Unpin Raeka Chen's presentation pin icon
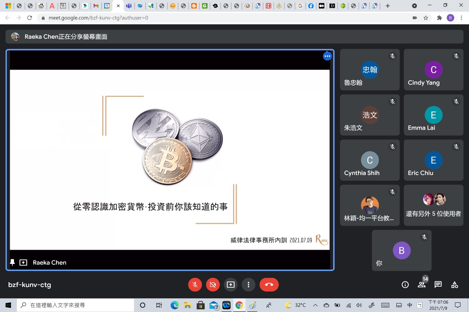469x312 pixels. (12, 263)
